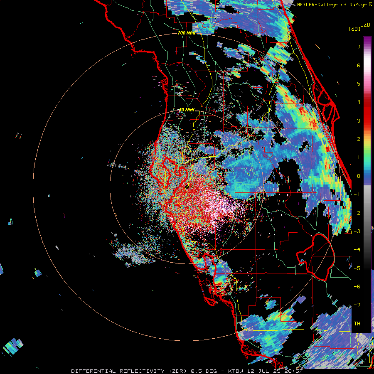Click the 7 value on the color scale
The image size is (374, 374).
[359, 47]
